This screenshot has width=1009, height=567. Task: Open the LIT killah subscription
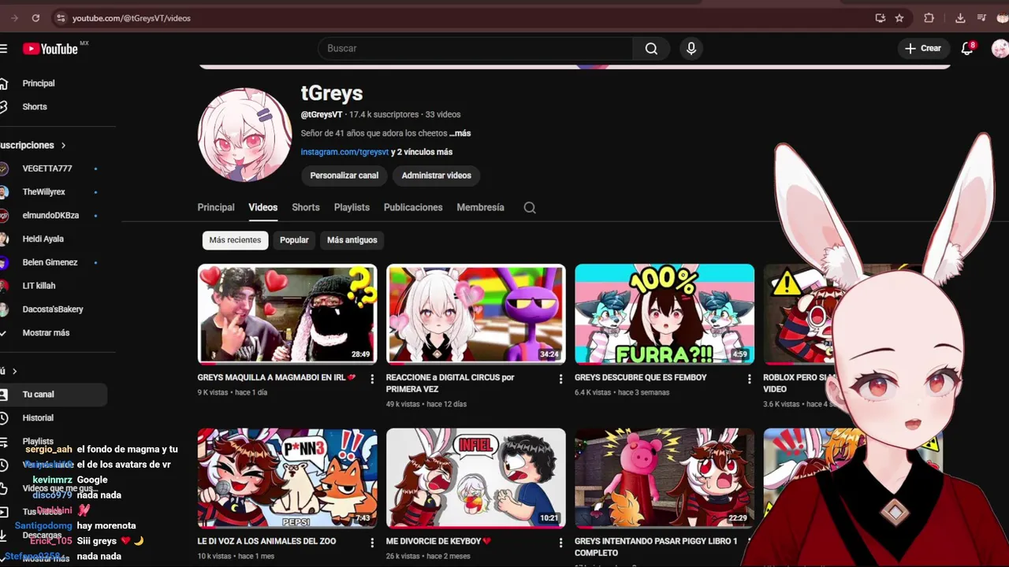39,287
